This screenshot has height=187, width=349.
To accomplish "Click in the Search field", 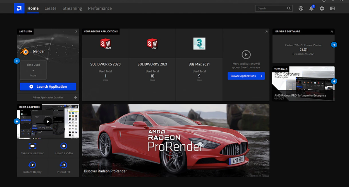I will pyautogui.click(x=271, y=8).
